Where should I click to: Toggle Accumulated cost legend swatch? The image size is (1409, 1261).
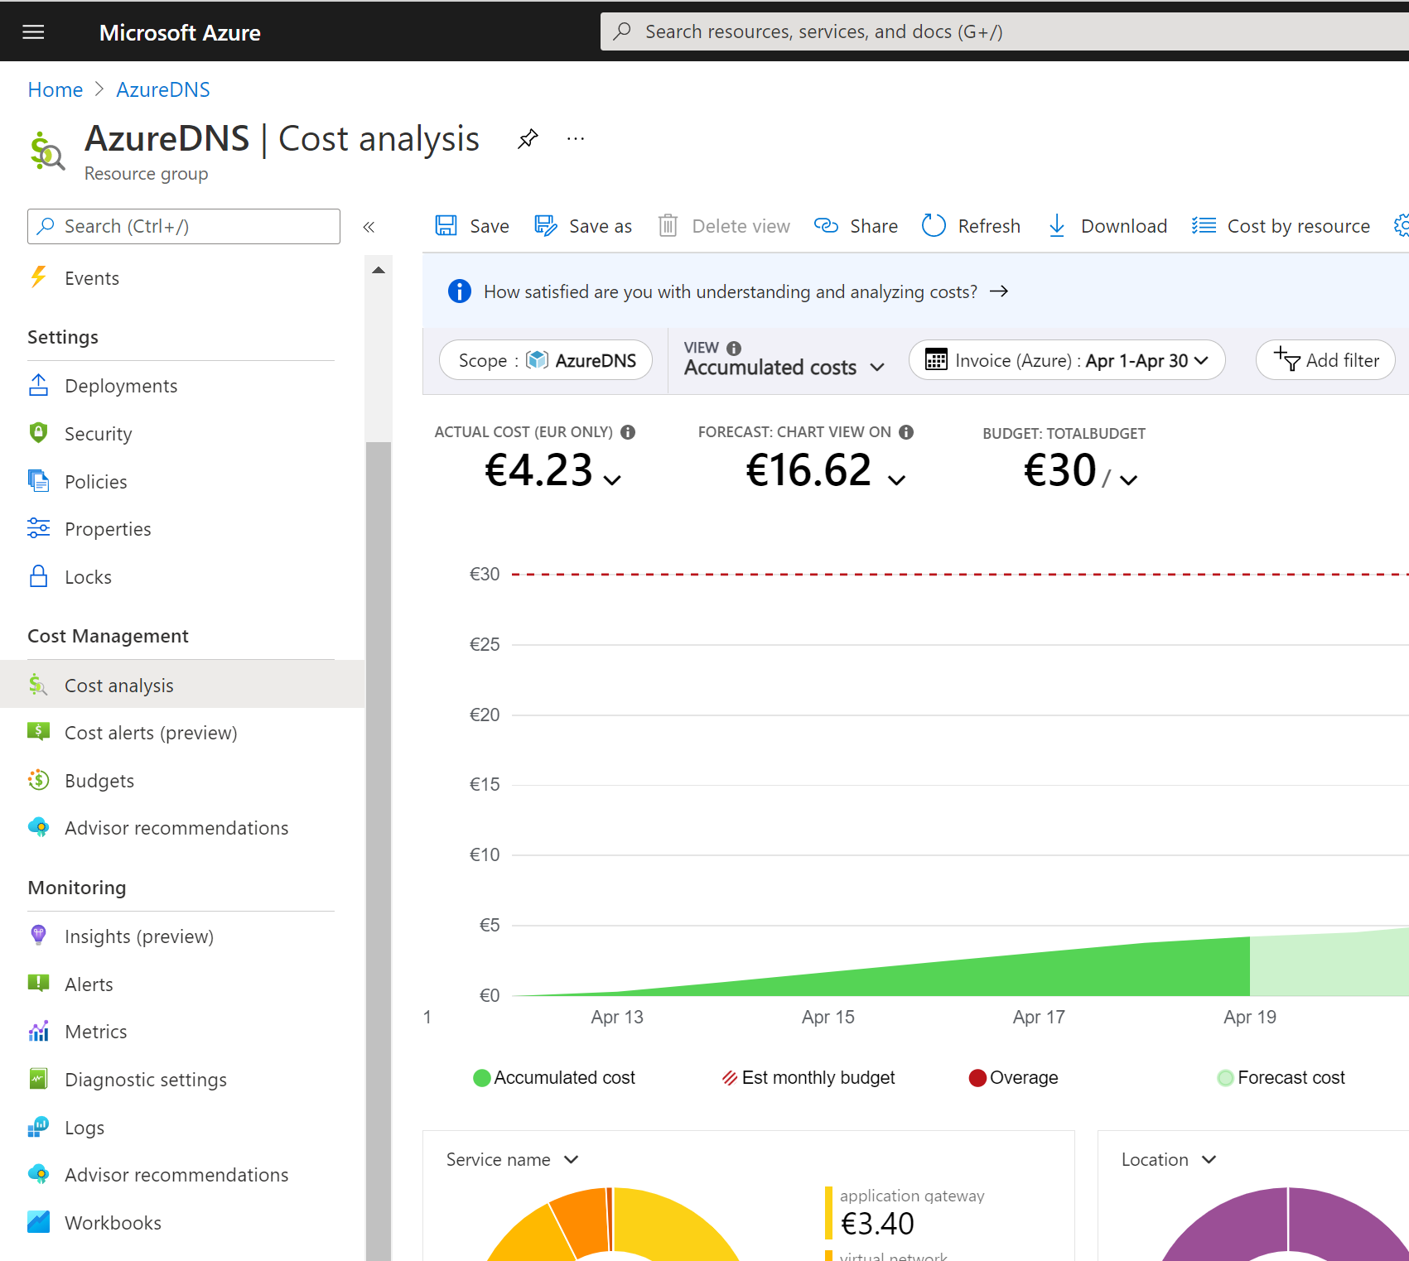click(481, 1078)
